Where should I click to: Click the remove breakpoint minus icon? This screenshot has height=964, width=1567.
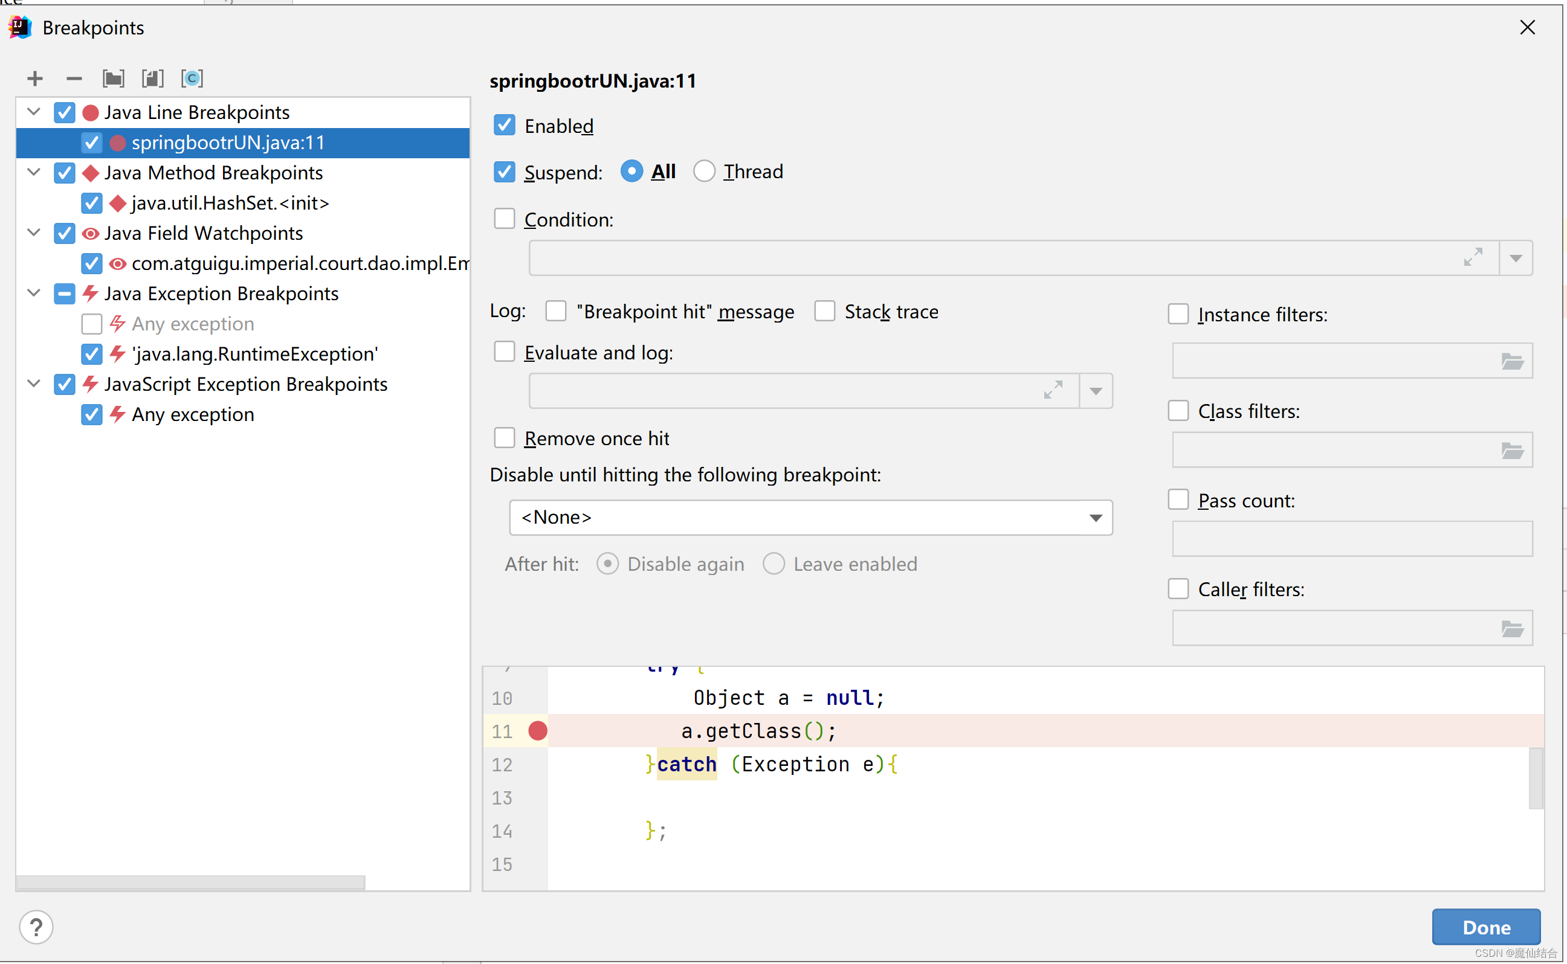(x=72, y=77)
